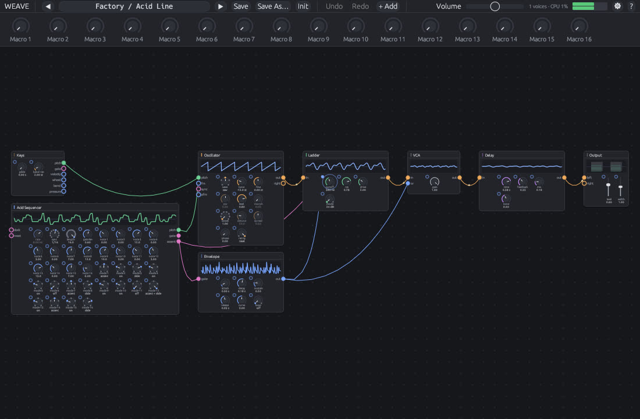Adjust the master Volume slider
640x419 pixels.
(x=495, y=6)
